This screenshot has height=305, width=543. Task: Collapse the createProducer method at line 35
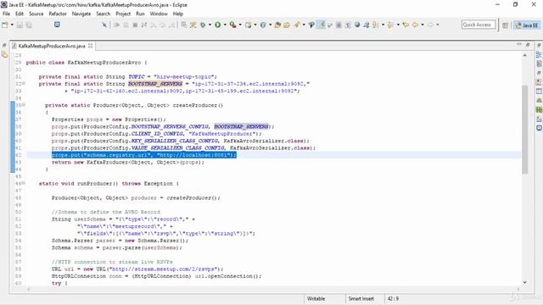click(24, 105)
